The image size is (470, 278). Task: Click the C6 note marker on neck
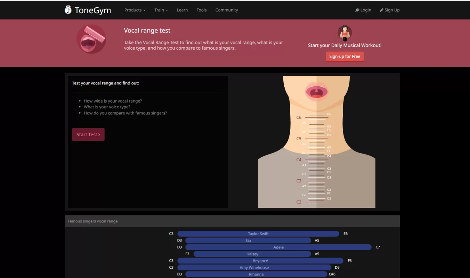299,117
